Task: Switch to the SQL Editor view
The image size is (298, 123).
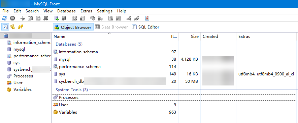Action: click(146, 27)
